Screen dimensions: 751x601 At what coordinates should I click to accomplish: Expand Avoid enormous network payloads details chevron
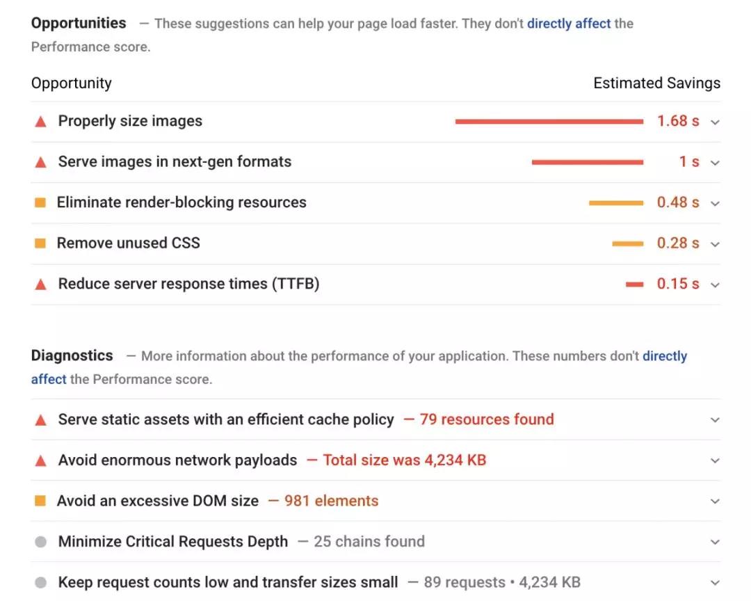coord(715,460)
